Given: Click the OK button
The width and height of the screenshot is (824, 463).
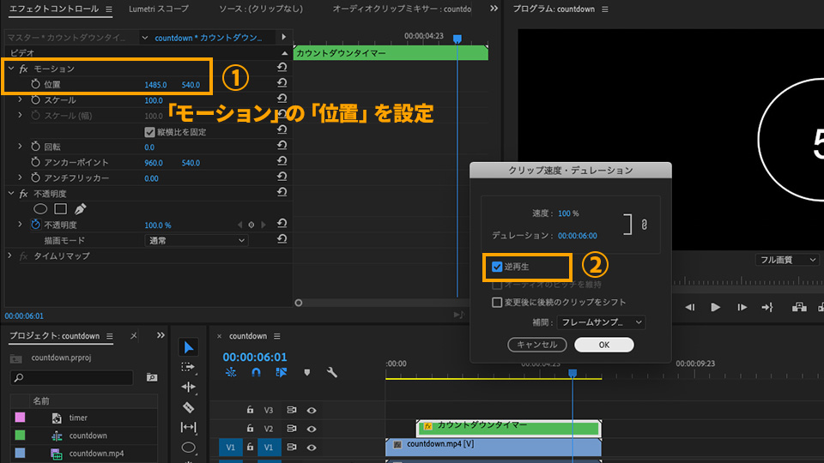Looking at the screenshot, I should [x=603, y=345].
